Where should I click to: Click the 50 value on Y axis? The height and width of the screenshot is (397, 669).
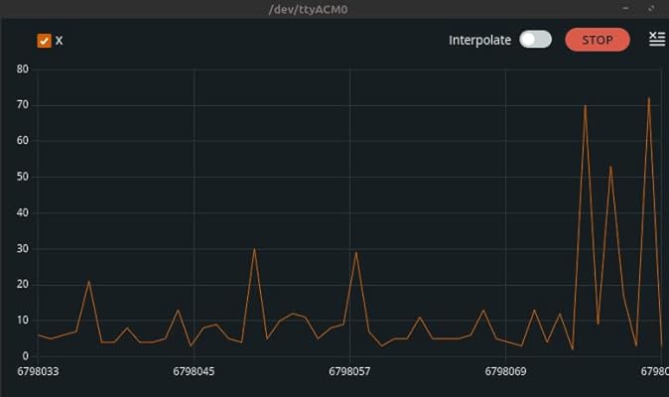tap(23, 177)
